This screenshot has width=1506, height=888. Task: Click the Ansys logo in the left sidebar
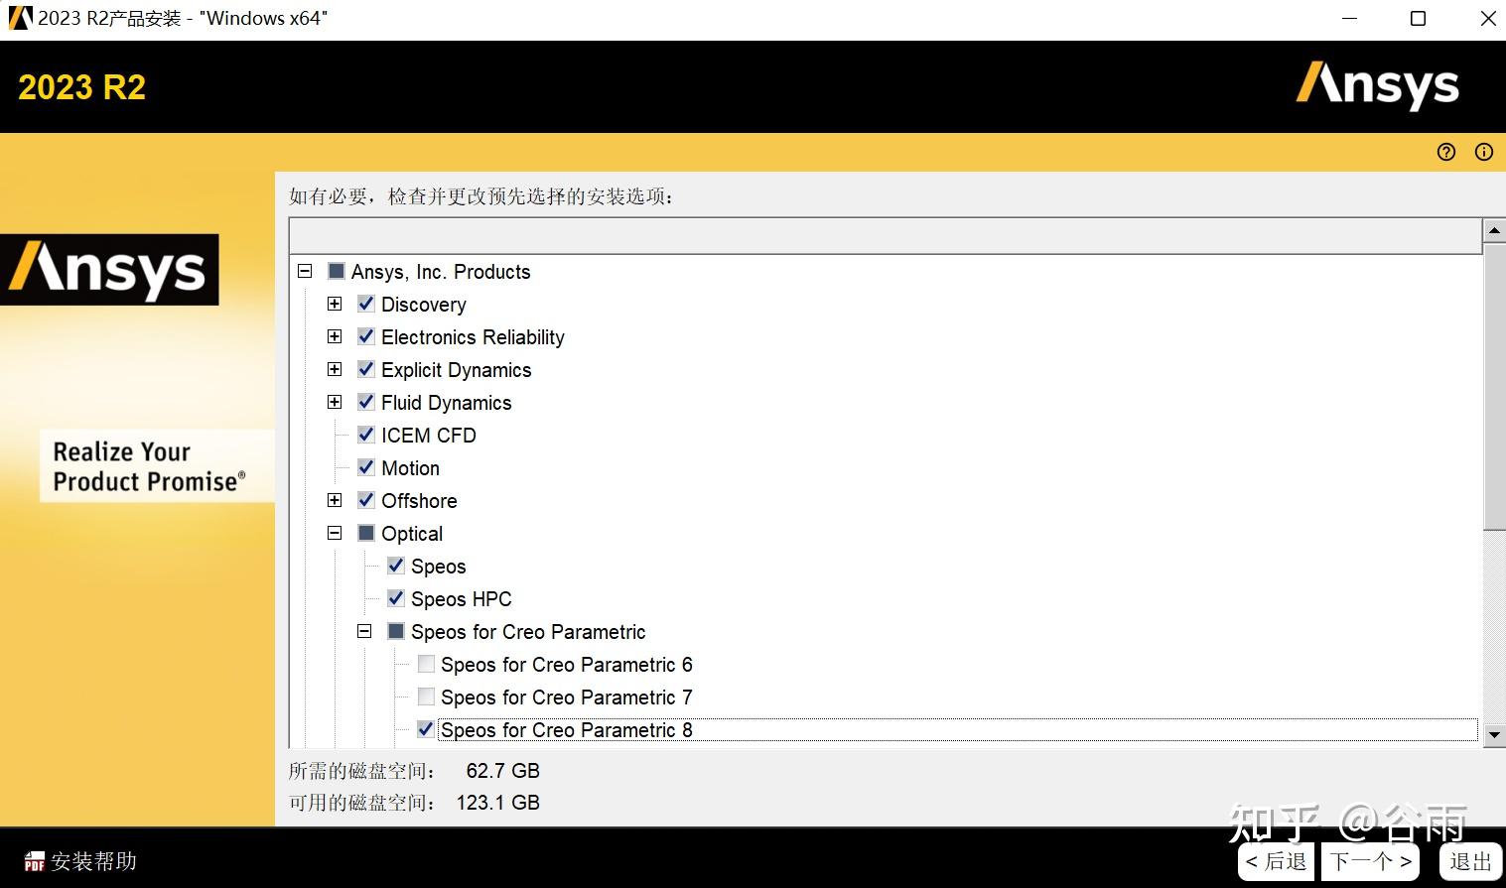pos(110,268)
